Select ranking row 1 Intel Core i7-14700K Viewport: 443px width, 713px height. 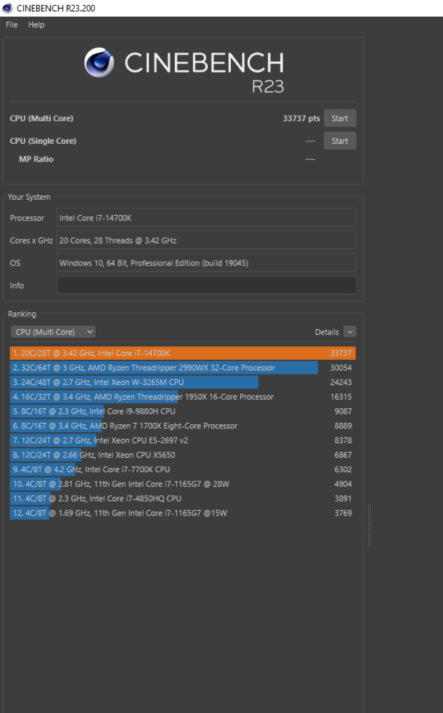pos(183,353)
